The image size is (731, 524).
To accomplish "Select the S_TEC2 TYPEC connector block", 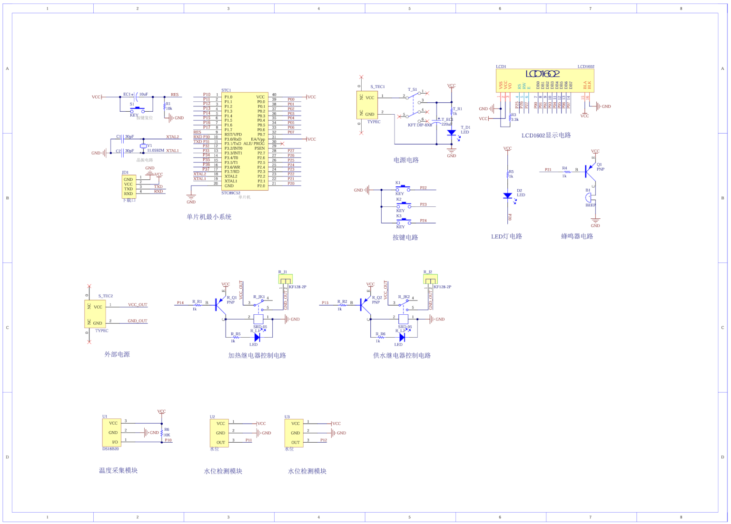I will (x=95, y=314).
